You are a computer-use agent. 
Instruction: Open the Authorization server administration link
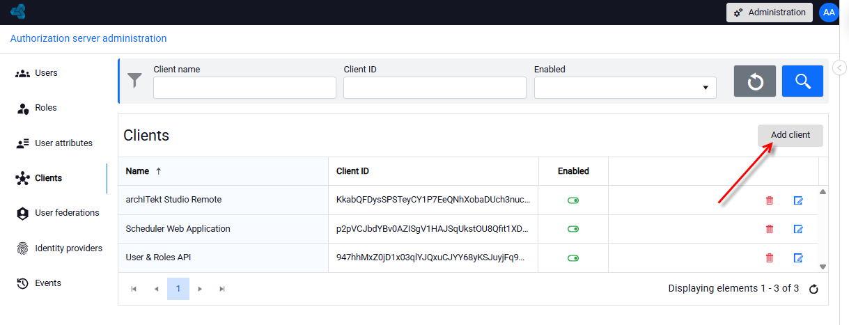(x=88, y=38)
